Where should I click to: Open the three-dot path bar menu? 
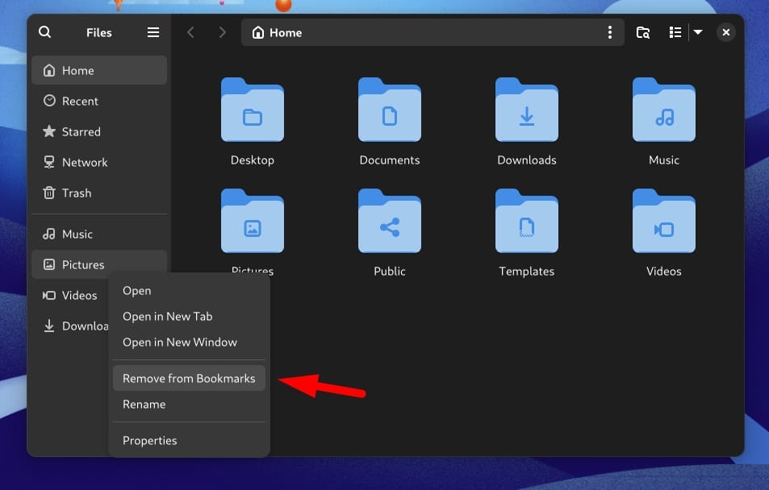point(610,32)
